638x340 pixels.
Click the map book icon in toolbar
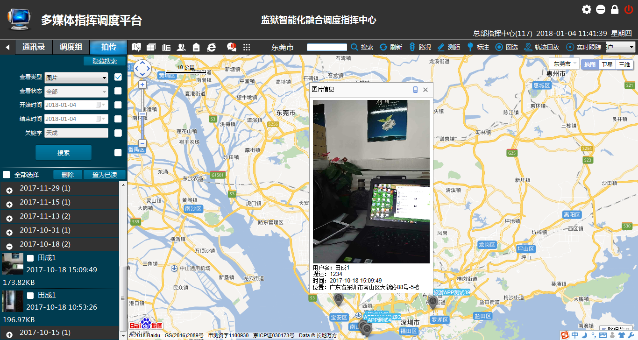tap(136, 47)
